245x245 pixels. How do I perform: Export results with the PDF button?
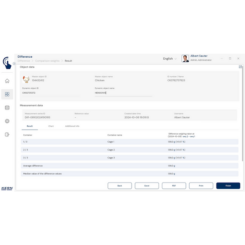[174, 186]
